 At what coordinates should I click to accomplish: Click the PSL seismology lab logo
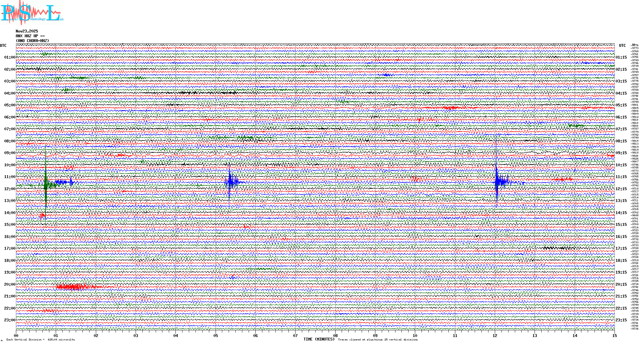[x=31, y=13]
